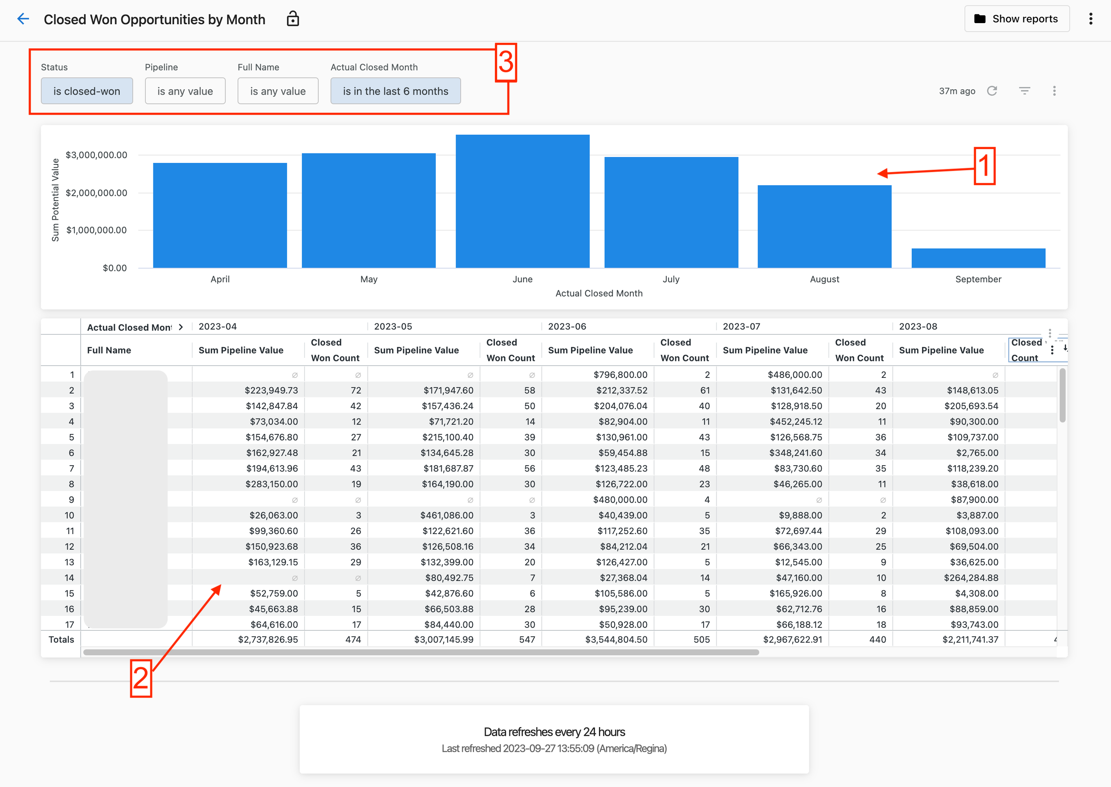The width and height of the screenshot is (1111, 787).
Task: Click Show reports button
Action: 1017,19
